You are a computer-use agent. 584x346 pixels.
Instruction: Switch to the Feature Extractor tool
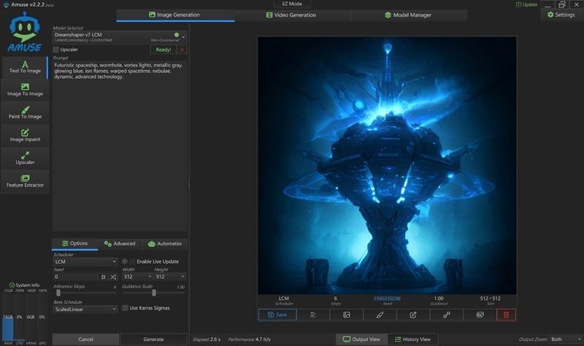[25, 181]
